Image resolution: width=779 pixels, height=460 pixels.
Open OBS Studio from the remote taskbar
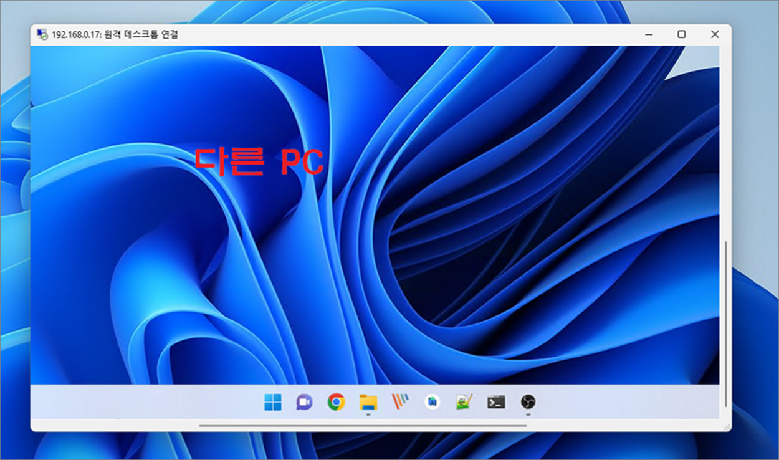(528, 402)
